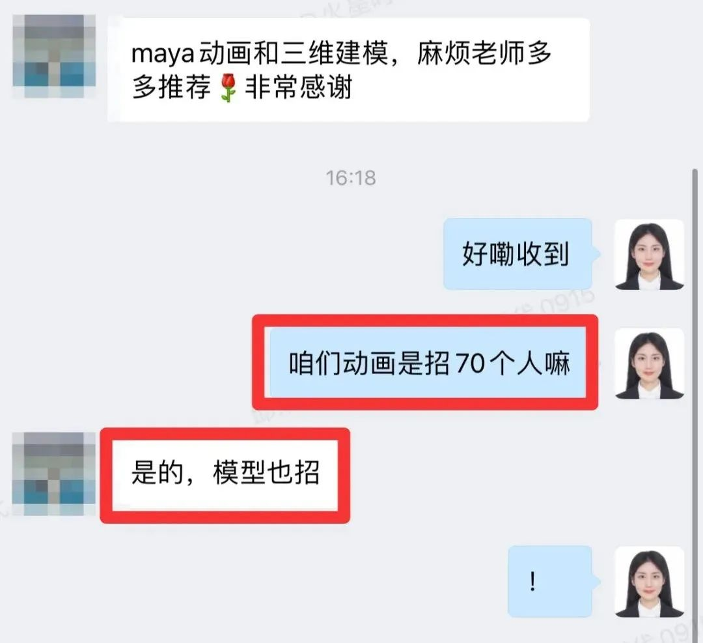Open the blurred avatar beside the maya message

[x=54, y=56]
